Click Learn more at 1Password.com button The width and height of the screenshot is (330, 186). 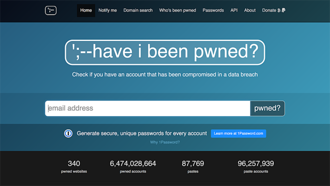click(x=238, y=133)
